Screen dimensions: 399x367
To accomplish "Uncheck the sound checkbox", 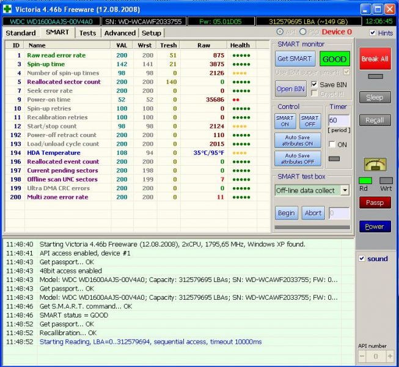I will [361, 258].
